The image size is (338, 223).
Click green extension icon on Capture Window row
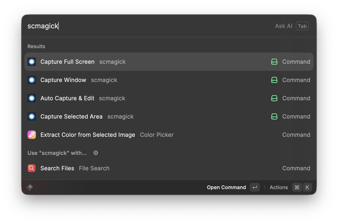[274, 80]
